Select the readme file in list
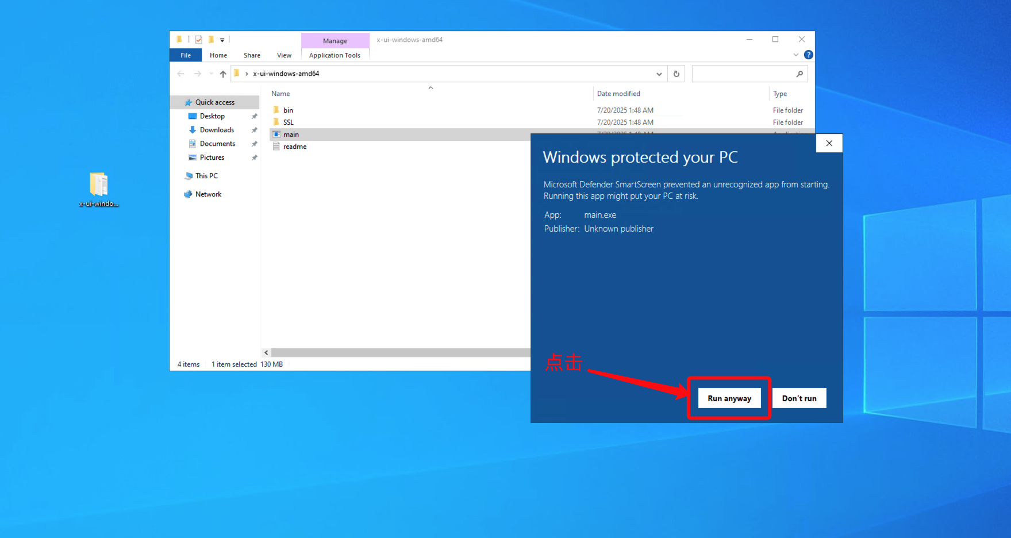Image resolution: width=1011 pixels, height=538 pixels. 294,147
